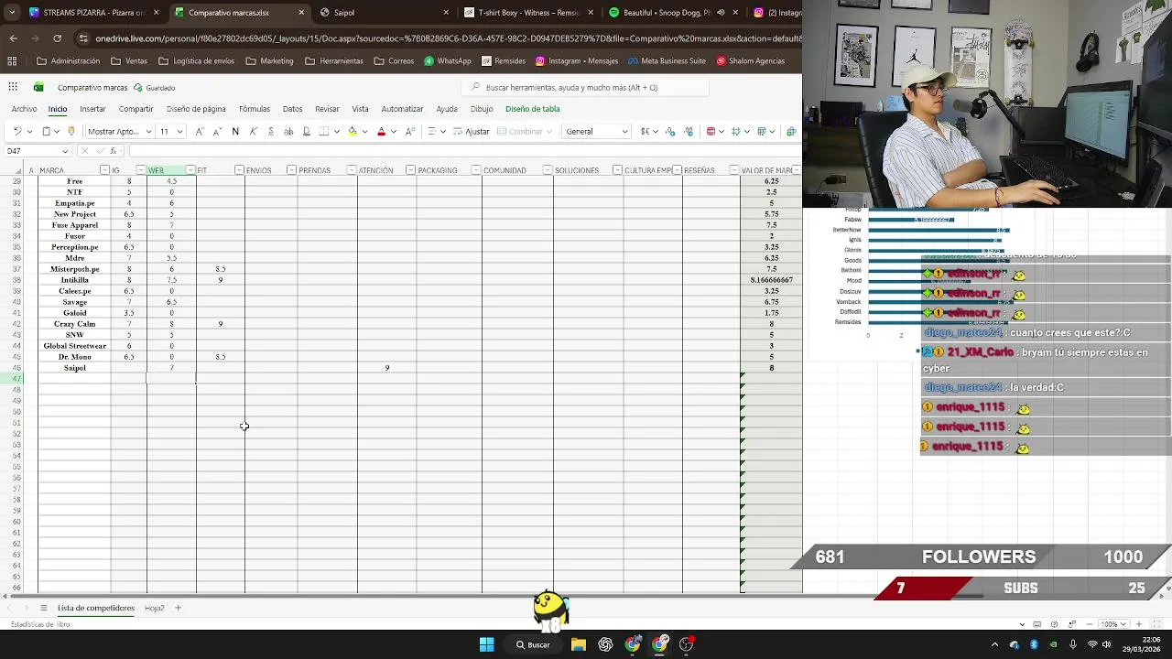Open the MARCA column filter dropdown

tap(104, 170)
